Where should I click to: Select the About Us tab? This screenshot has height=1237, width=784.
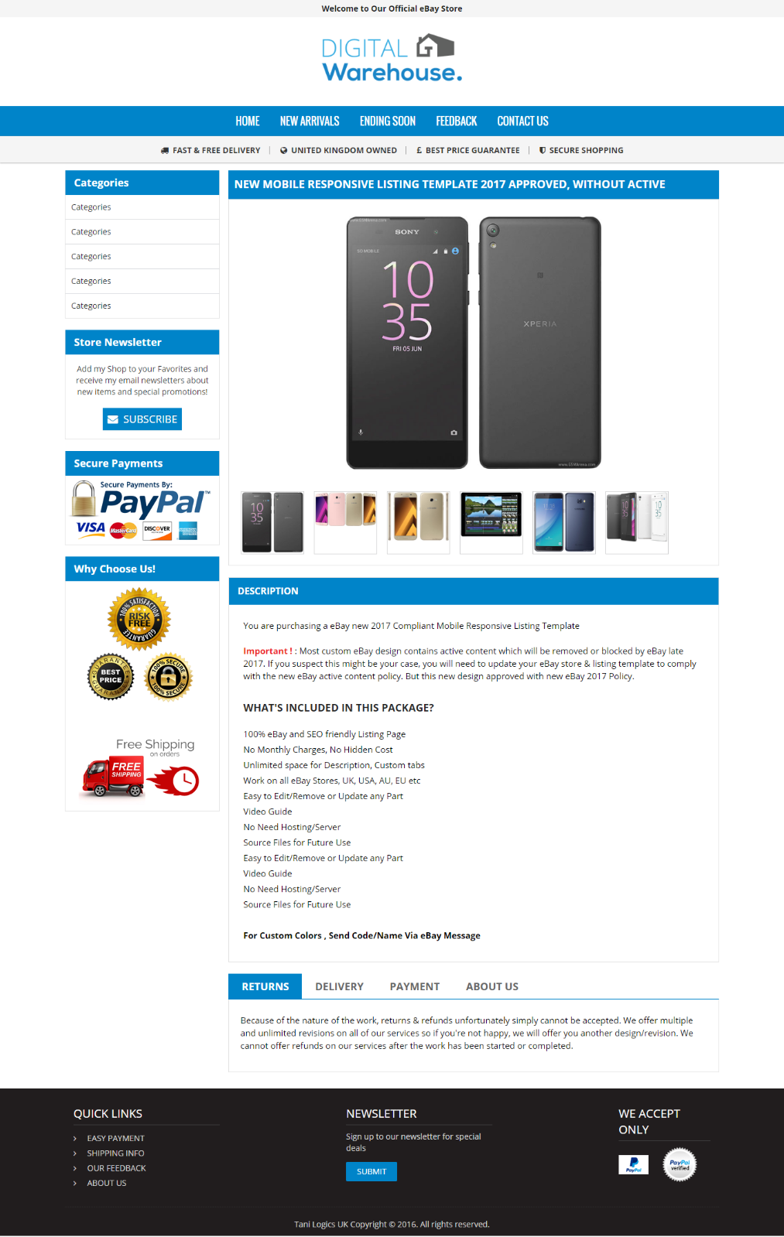492,986
